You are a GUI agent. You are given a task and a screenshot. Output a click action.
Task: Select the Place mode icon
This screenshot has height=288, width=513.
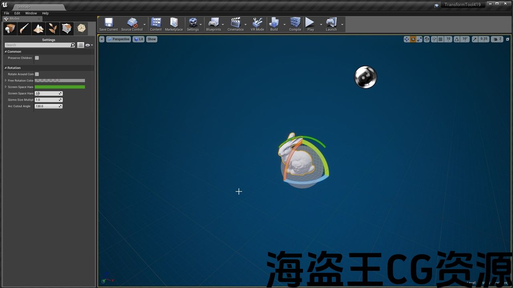point(10,28)
